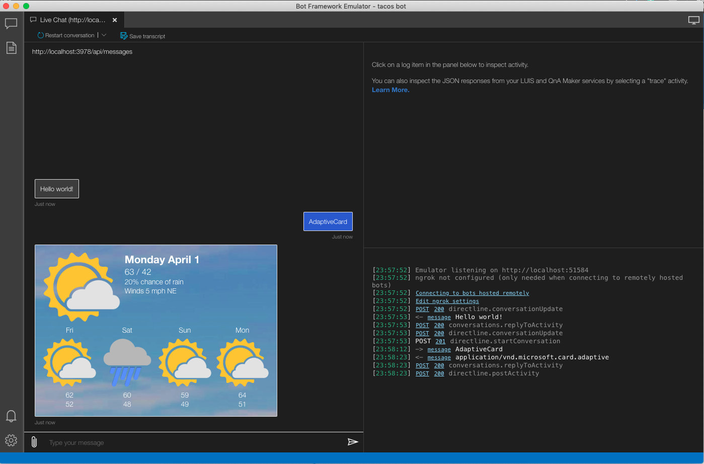Click 200 status link for directline.postActivity
704x464 pixels.
click(439, 373)
